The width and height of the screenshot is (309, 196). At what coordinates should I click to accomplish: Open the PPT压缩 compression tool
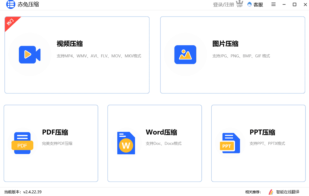click(258, 143)
